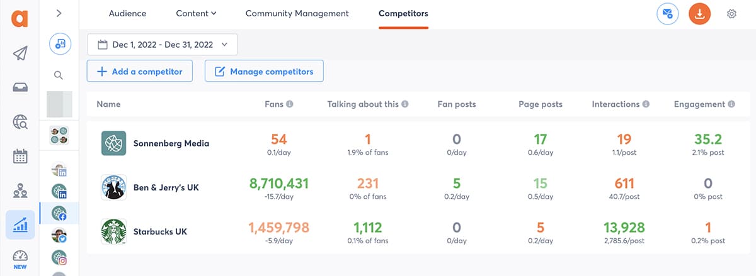Click the email report envelope icon
756x276 pixels.
[x=667, y=14]
